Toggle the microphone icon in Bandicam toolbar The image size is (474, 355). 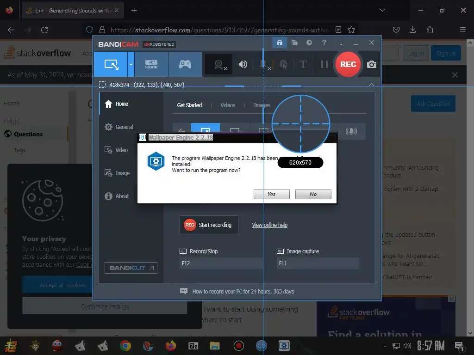click(x=263, y=64)
